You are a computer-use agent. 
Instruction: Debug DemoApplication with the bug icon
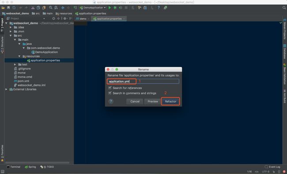pos(115,8)
